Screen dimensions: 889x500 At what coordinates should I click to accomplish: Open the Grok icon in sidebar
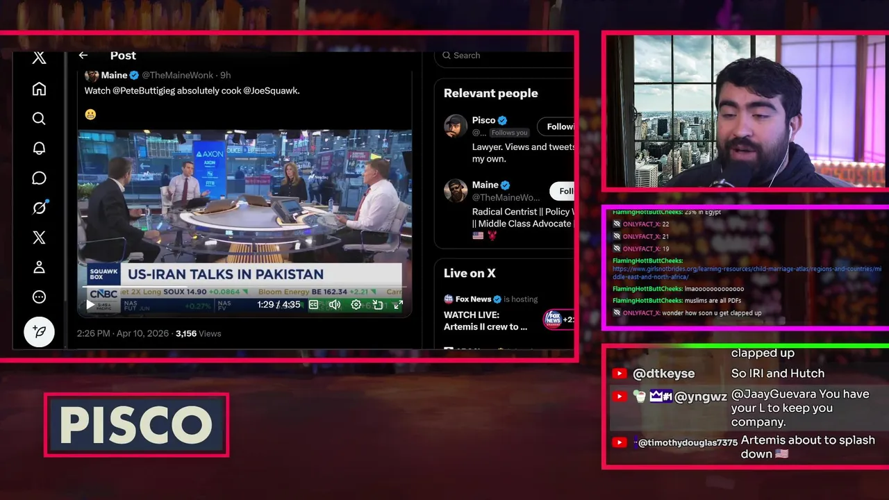click(39, 208)
